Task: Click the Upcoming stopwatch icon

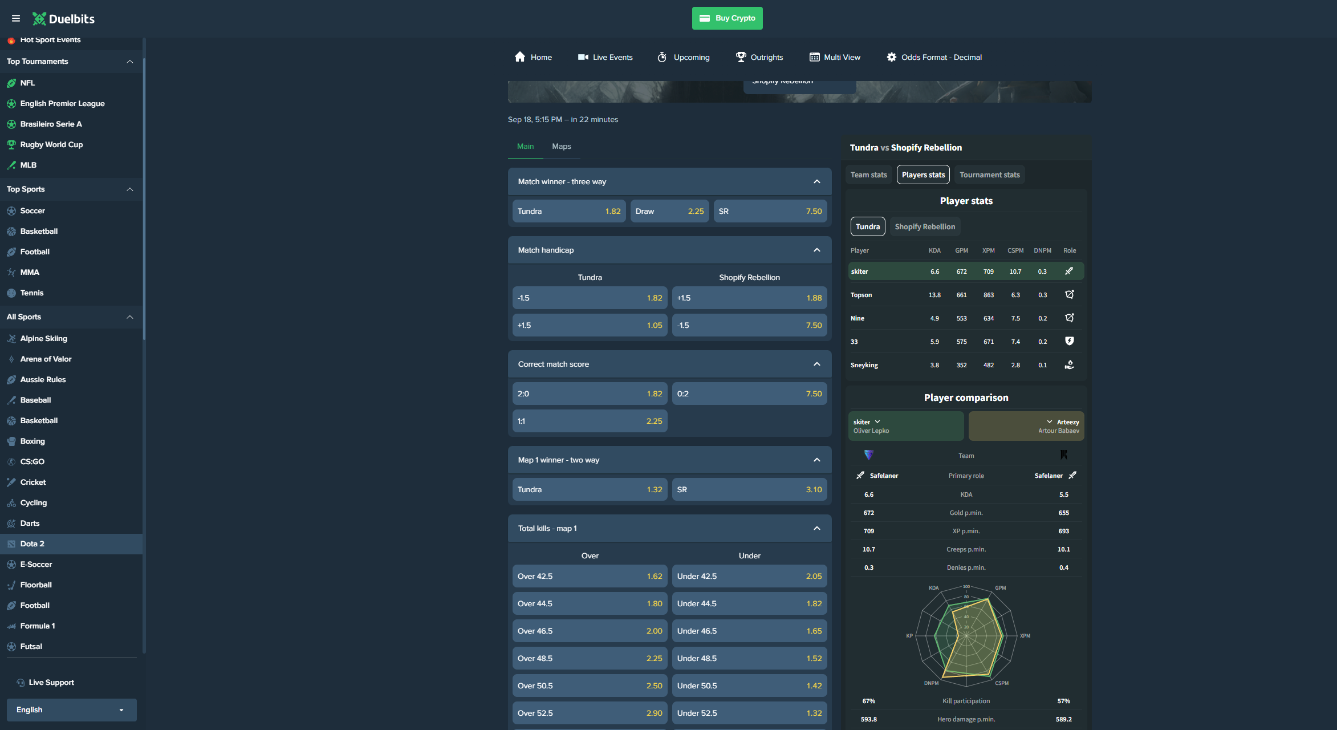Action: pos(662,57)
